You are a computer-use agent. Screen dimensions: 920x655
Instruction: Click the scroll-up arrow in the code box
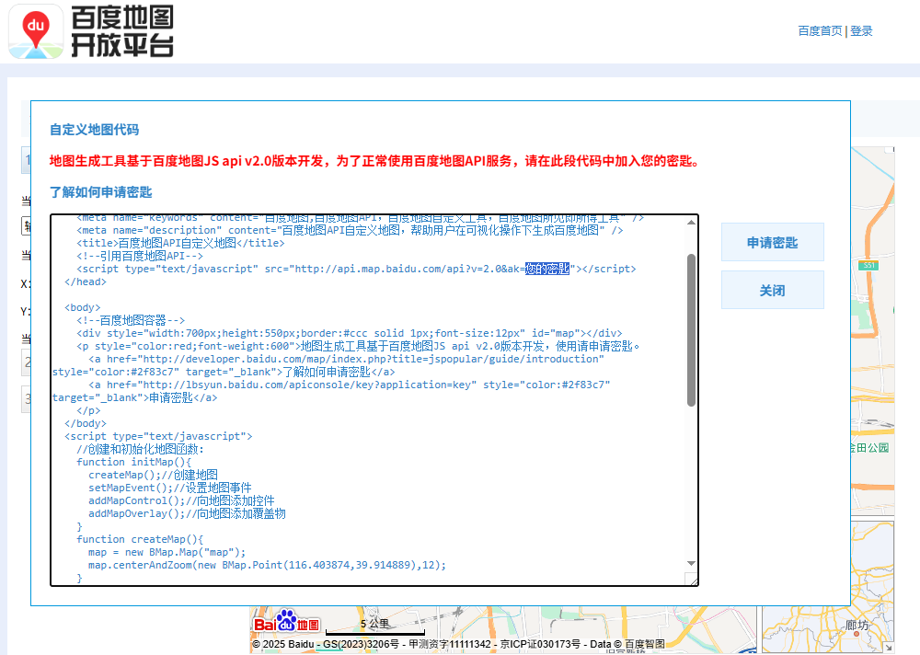click(x=691, y=222)
